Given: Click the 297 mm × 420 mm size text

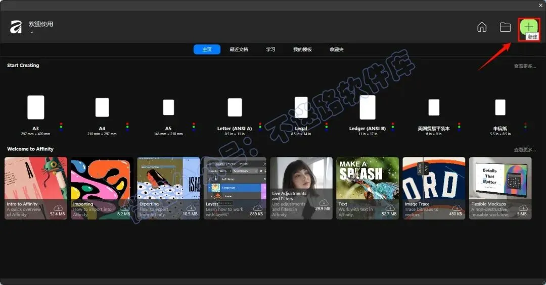Looking at the screenshot, I should point(35,134).
